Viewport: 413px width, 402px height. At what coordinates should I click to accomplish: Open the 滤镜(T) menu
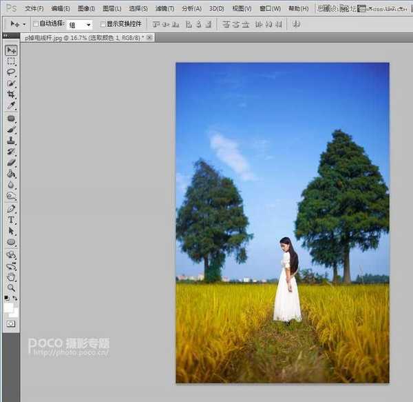point(165,8)
